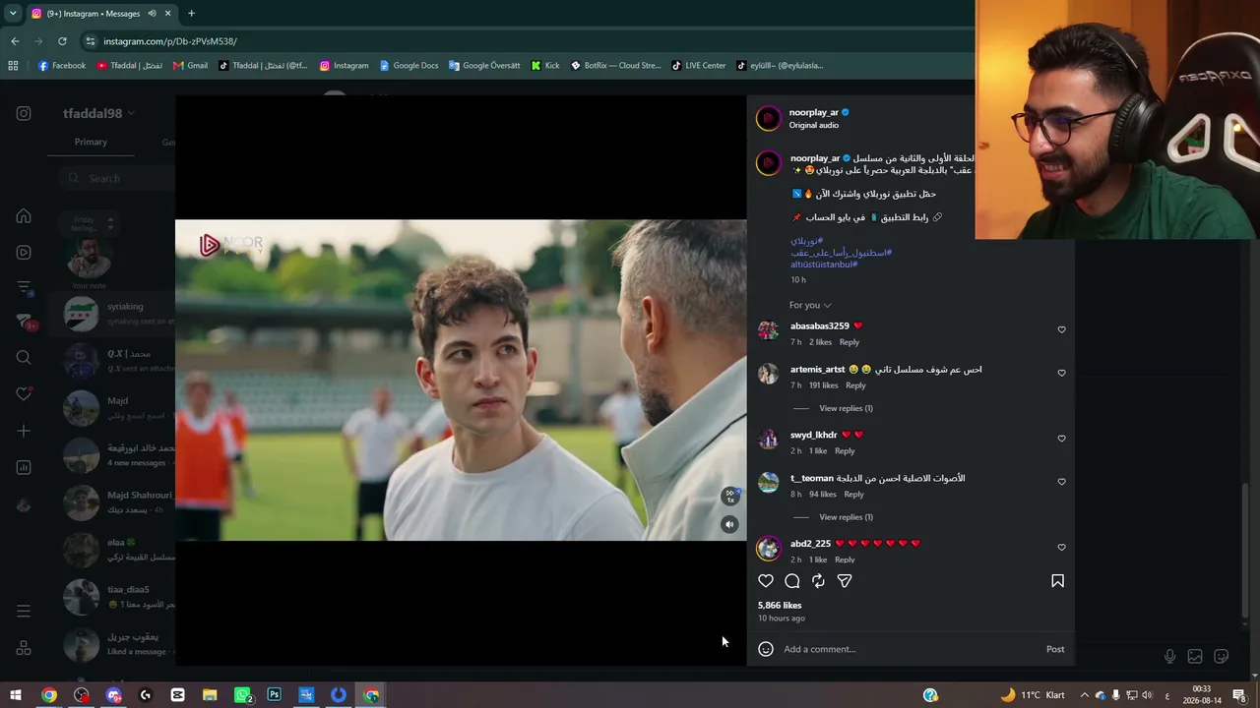Save the post with the bookmark icon

1058,581
